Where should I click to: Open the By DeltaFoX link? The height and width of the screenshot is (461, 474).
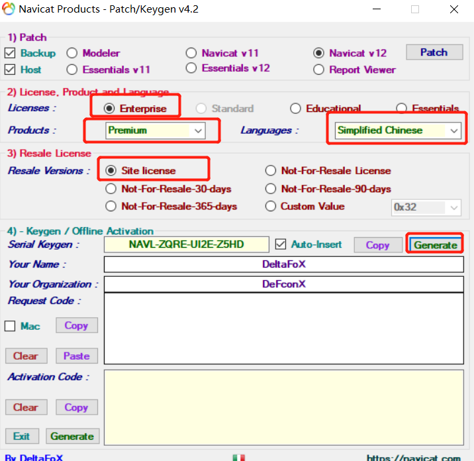tap(34, 458)
